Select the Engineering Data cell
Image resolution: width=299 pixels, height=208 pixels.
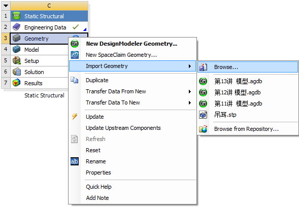coord(49,27)
